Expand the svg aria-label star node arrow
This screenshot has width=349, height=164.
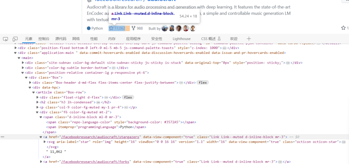tap(45, 142)
